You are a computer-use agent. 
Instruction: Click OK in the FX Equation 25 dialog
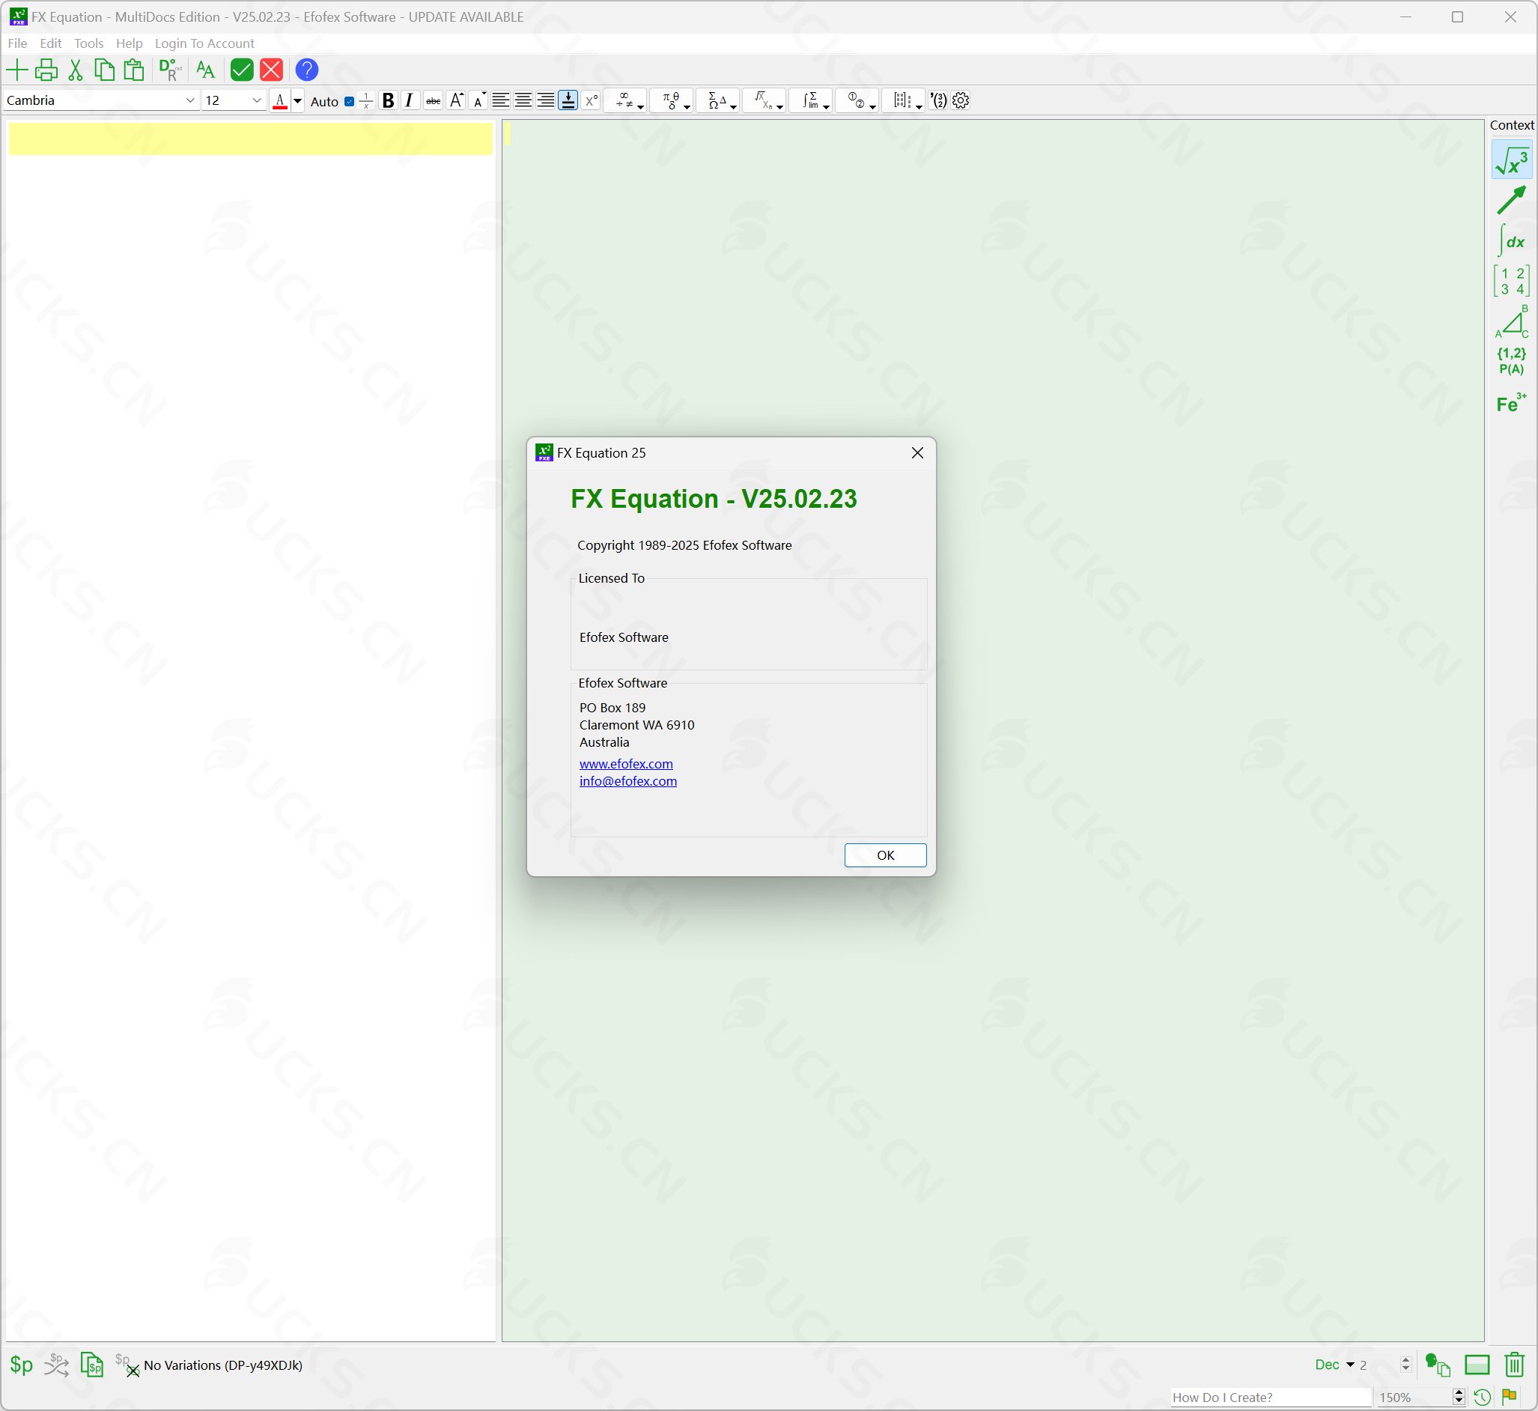pos(885,855)
